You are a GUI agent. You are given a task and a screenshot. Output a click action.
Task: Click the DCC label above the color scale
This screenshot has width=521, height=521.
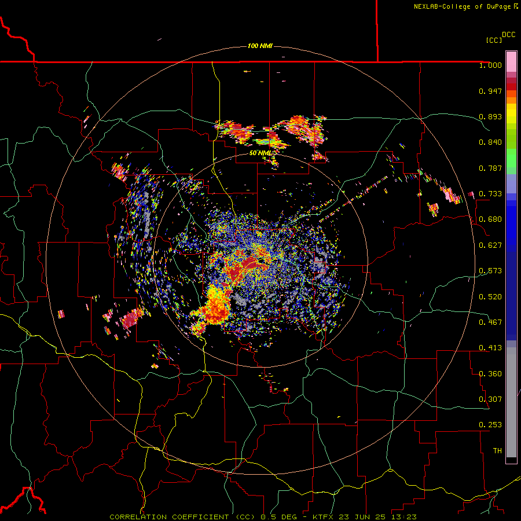click(509, 35)
